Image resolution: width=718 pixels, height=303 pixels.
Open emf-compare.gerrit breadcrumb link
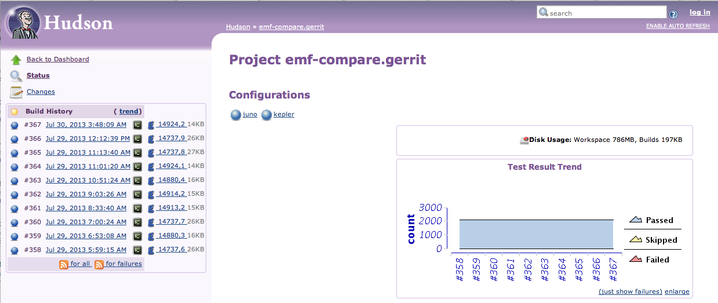tap(291, 27)
